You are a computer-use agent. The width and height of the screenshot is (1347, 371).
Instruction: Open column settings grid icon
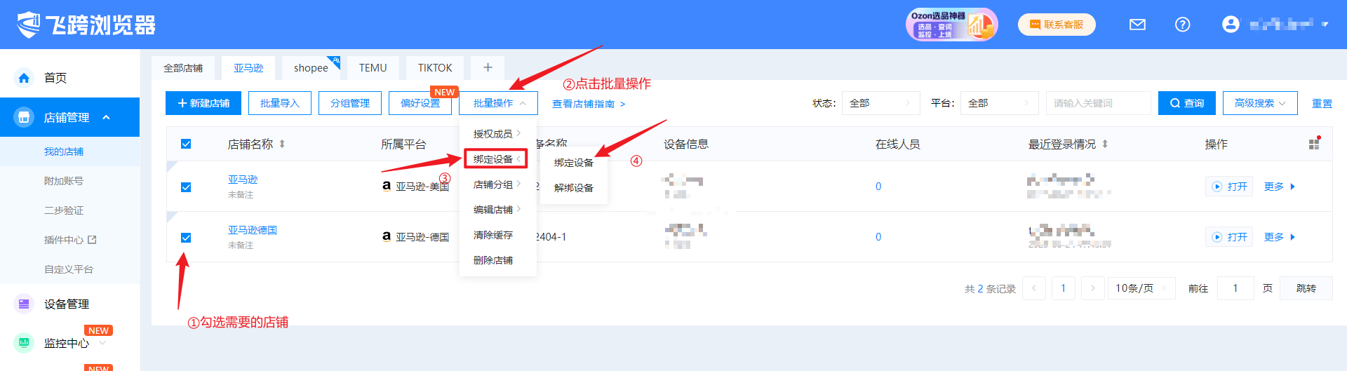1314,144
